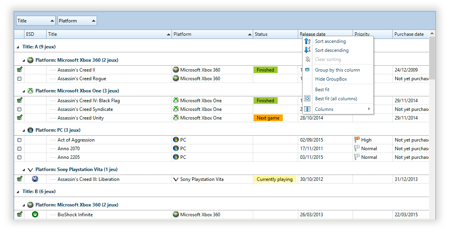This screenshot has height=232, width=450.
Task: Click the Xbox 360 icon beside Assassin's Creed II
Action: pyautogui.click(x=175, y=70)
